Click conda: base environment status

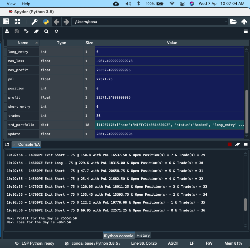pyautogui.click(x=93, y=243)
